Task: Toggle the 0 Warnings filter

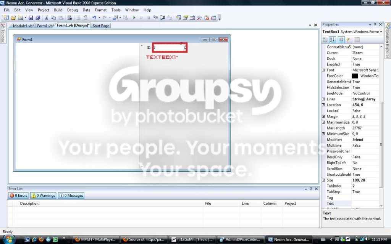Action: [43, 196]
